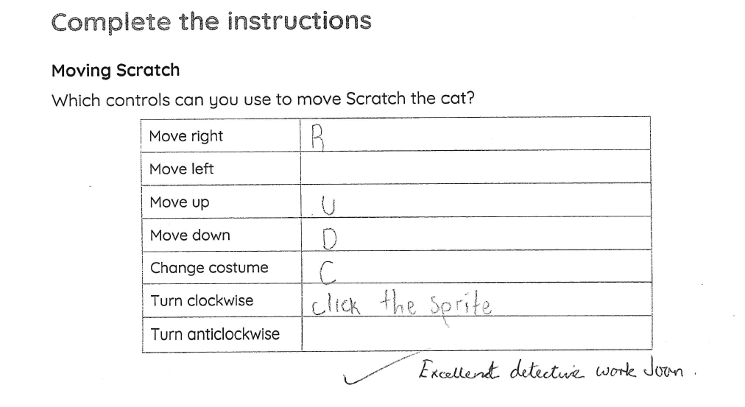Select the "Move left" row label
Viewport: 745px width, 407px height.
pyautogui.click(x=181, y=169)
